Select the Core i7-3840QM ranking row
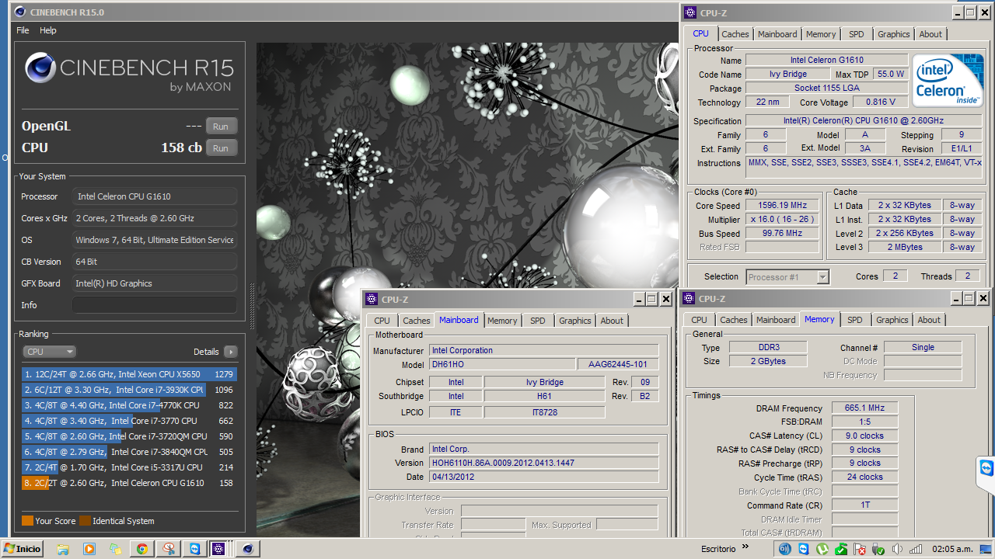Image resolution: width=995 pixels, height=559 pixels. [129, 452]
